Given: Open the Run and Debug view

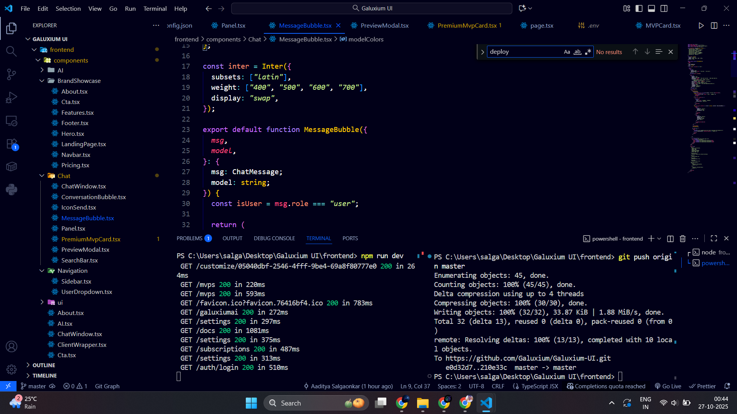Looking at the screenshot, I should tap(12, 97).
